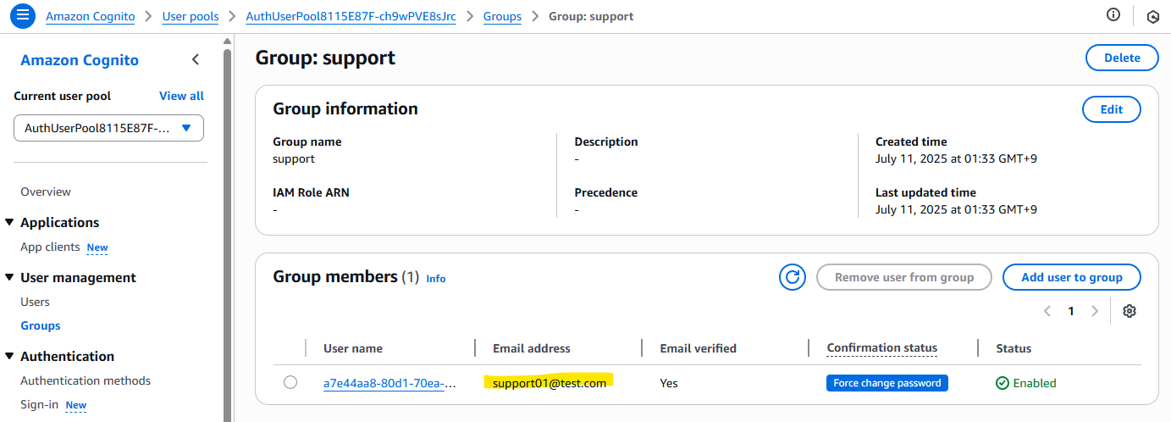Collapse the Authentication section
This screenshot has height=422, width=1171.
tap(10, 356)
